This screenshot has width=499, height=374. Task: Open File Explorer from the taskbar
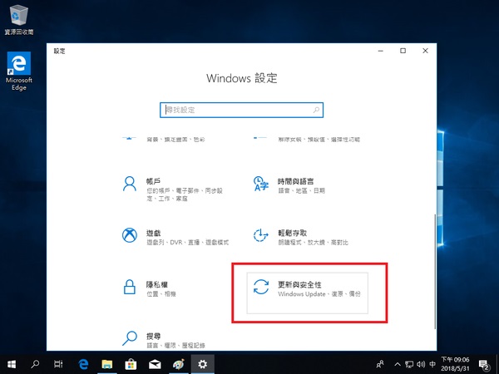(x=107, y=364)
